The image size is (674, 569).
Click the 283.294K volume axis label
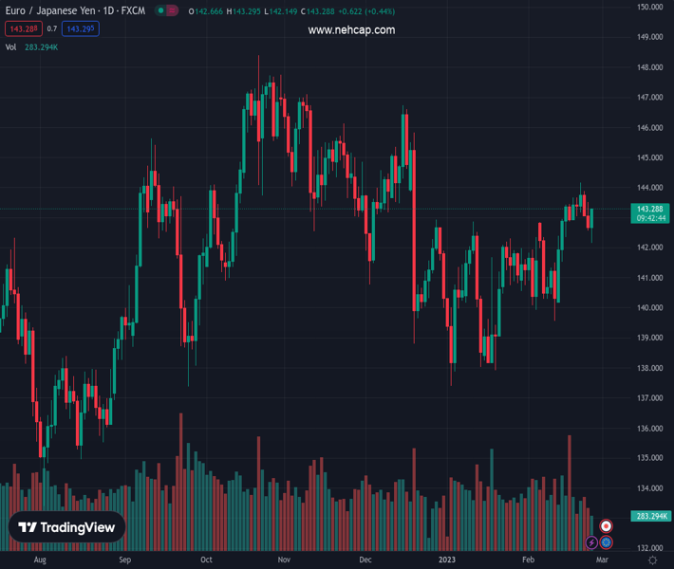tap(650, 516)
